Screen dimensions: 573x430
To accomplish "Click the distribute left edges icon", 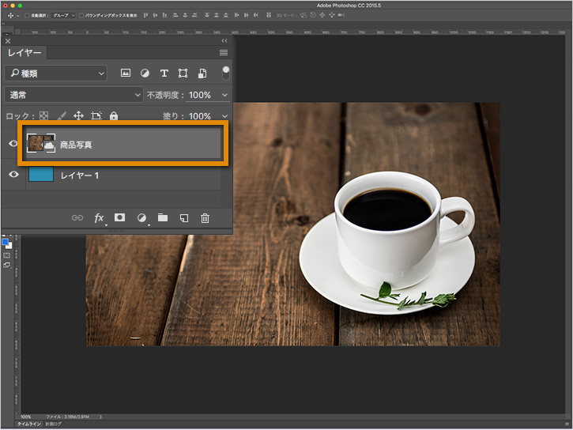I will pos(236,15).
